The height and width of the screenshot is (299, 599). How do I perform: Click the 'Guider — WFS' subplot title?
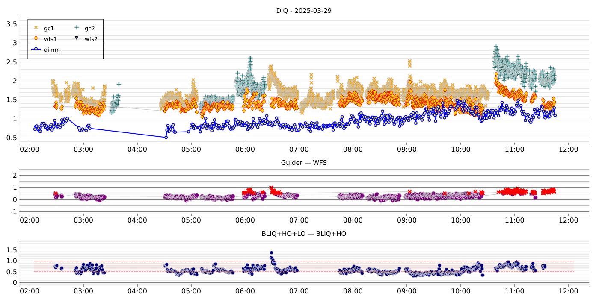pyautogui.click(x=304, y=163)
